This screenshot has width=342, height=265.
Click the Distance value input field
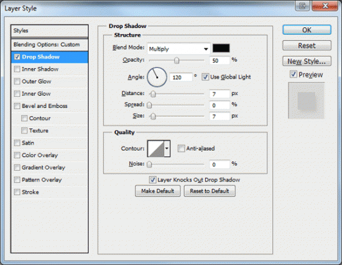(x=220, y=94)
